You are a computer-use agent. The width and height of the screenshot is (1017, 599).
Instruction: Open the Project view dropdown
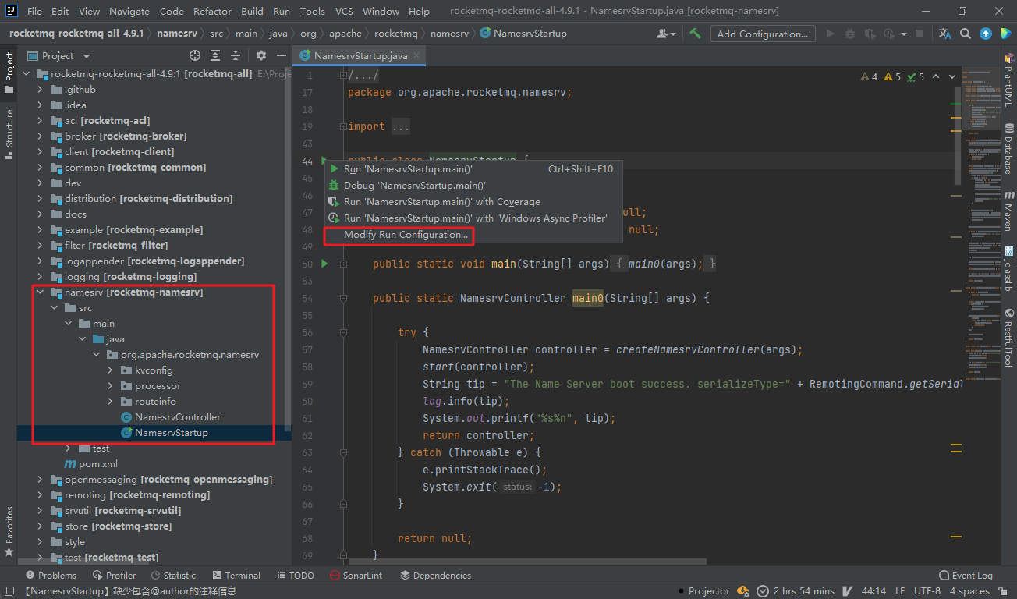[x=86, y=56]
